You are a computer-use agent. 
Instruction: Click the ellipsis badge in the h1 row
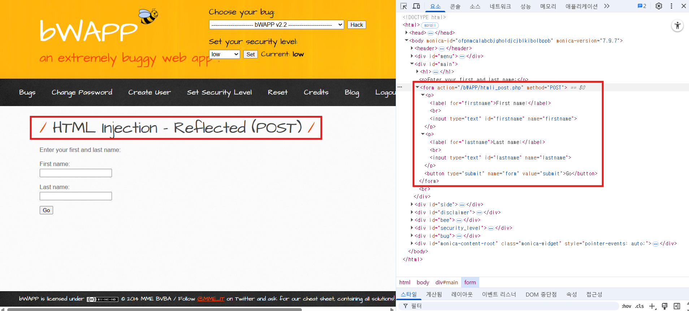[x=435, y=72]
